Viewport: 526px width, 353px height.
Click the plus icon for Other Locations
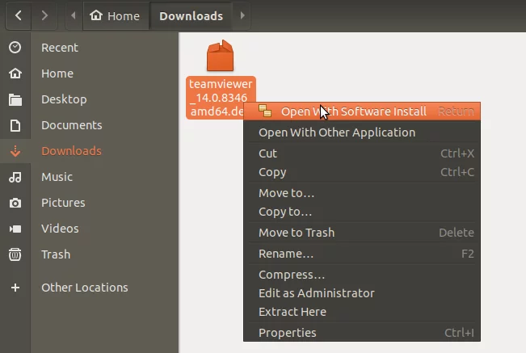coord(15,288)
